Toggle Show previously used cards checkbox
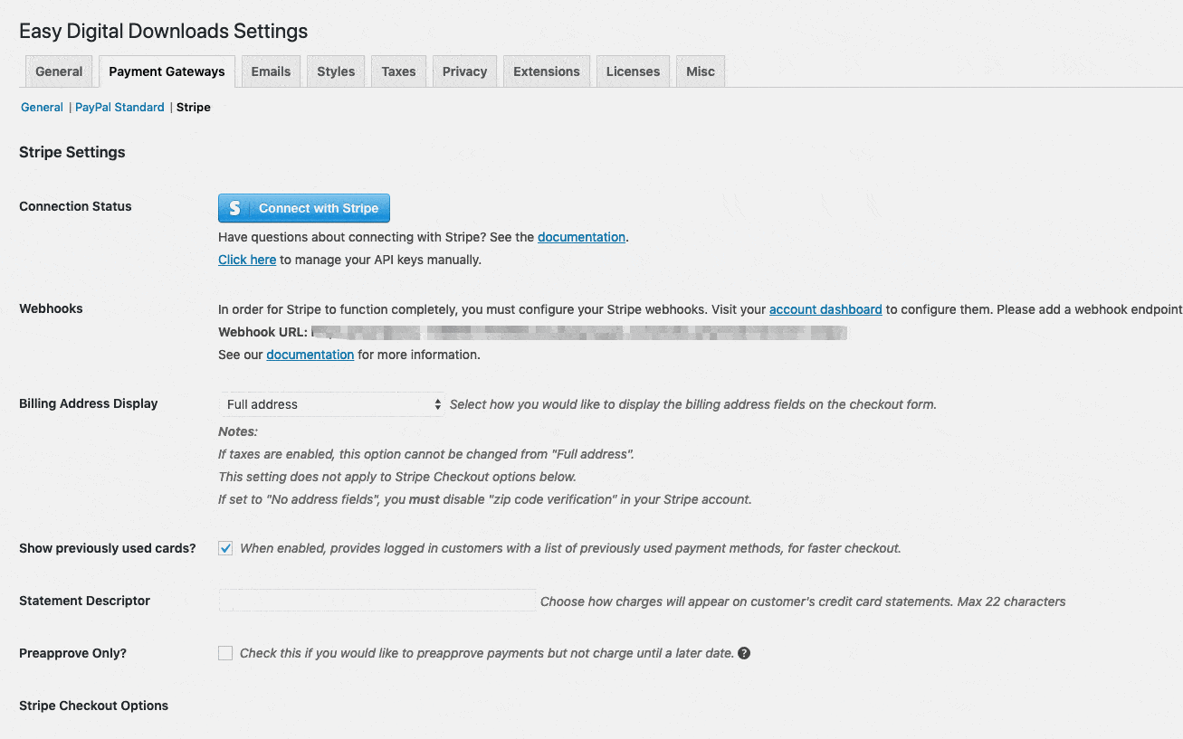This screenshot has height=739, width=1183. [225, 548]
